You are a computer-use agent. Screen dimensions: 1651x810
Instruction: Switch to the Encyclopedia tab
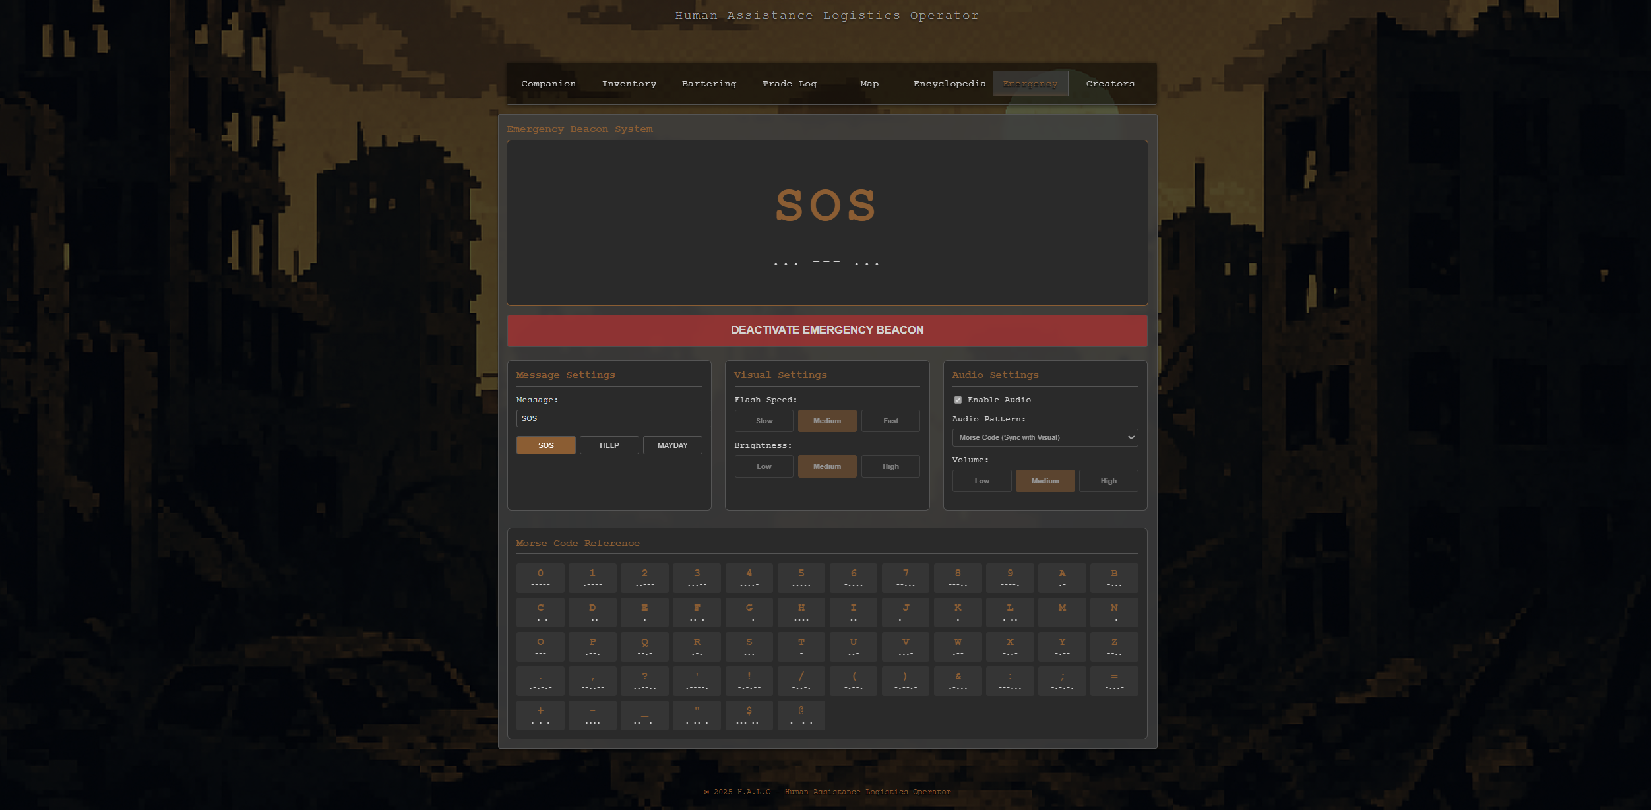949,84
